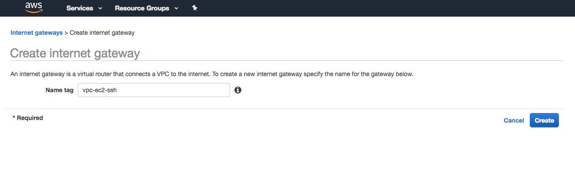The image size is (575, 187).
Task: Click the internet gateway description paragraph
Action: tap(212, 74)
